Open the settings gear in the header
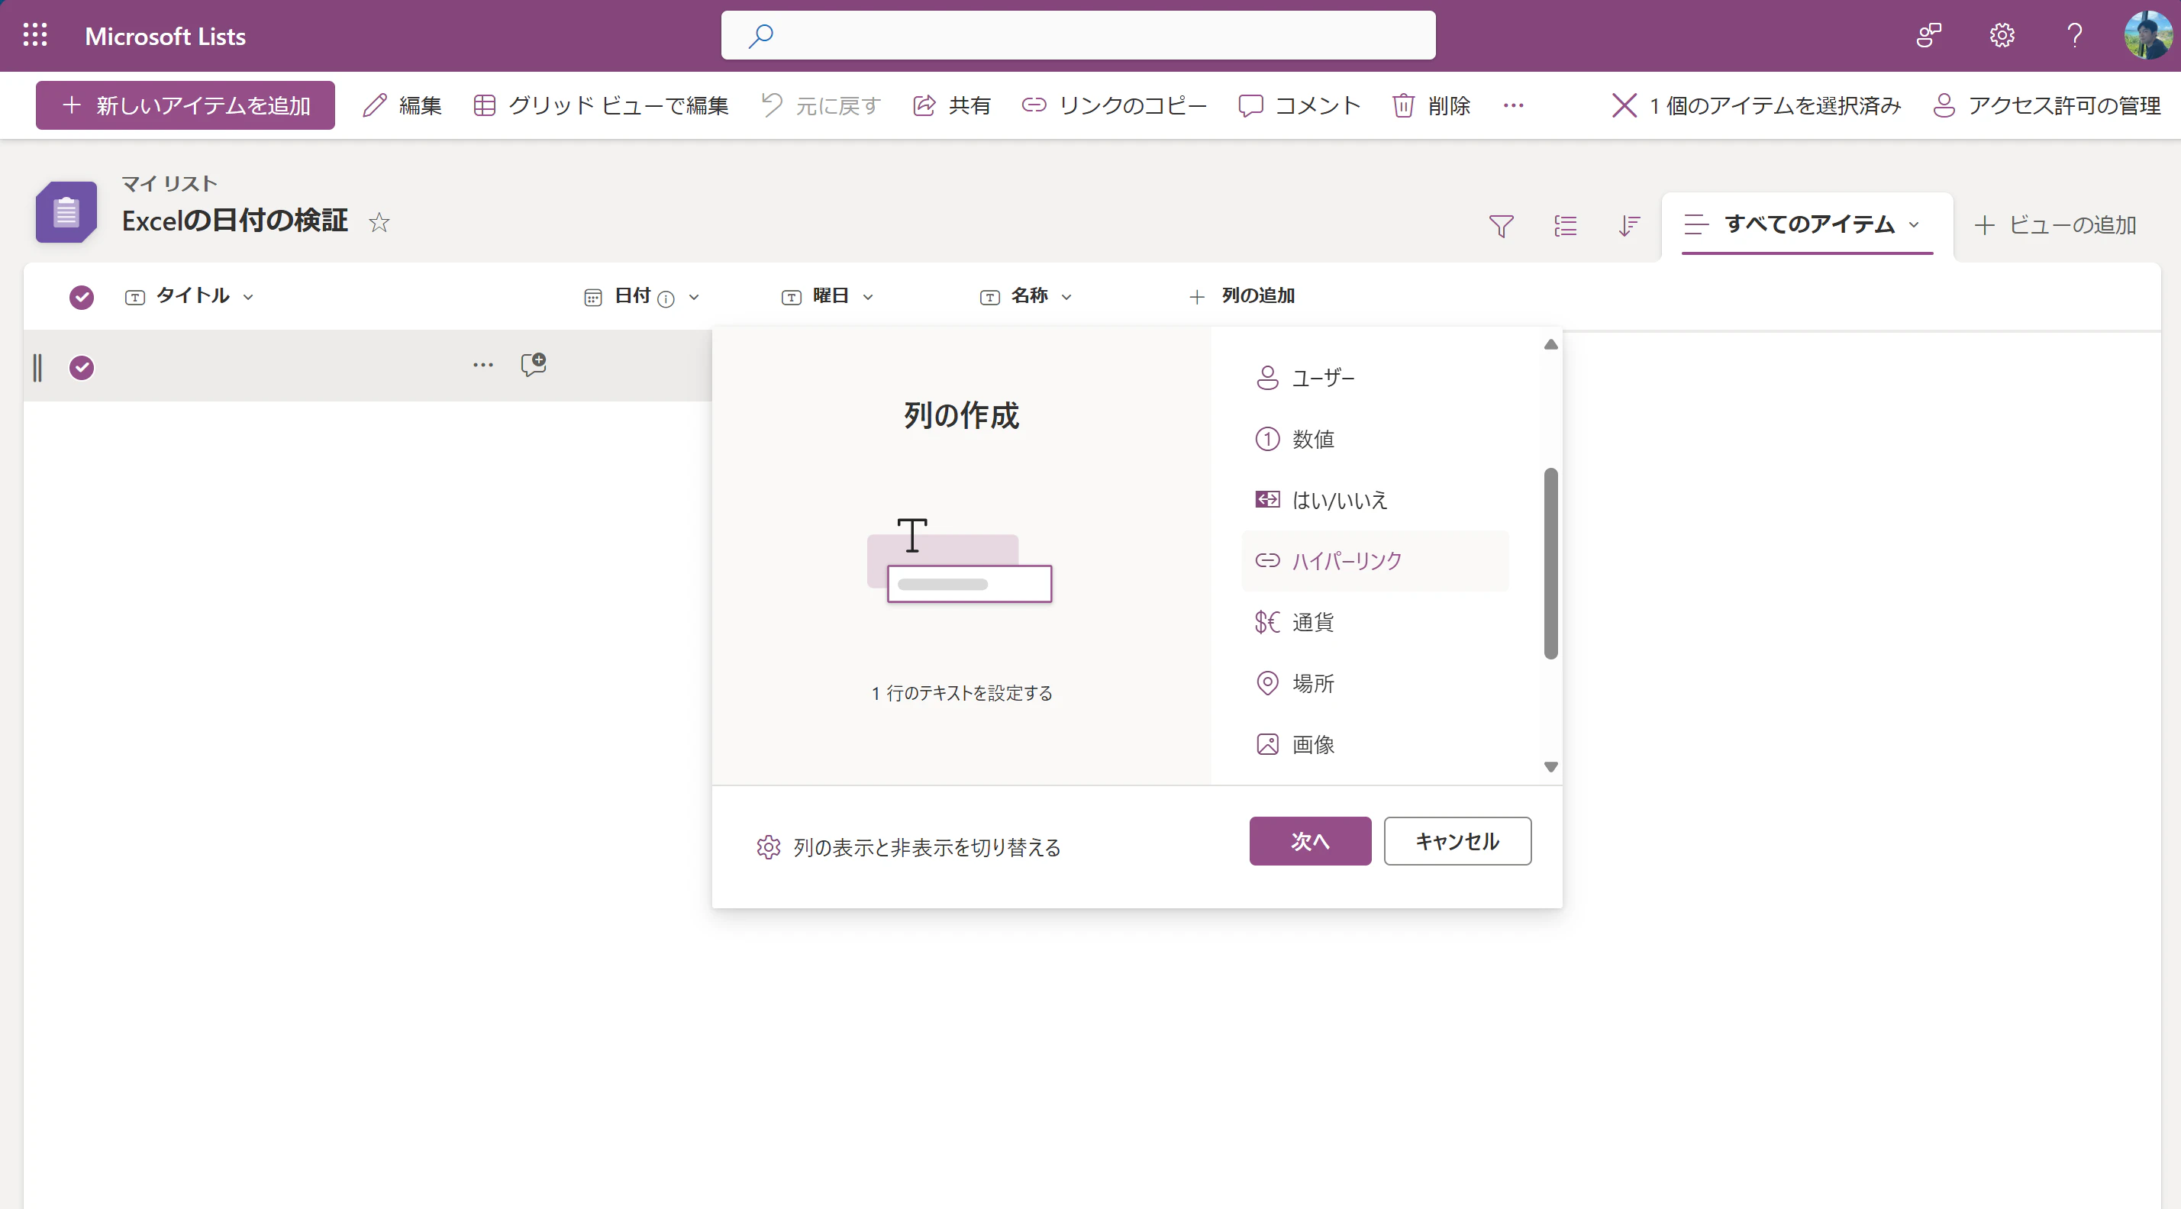Screen dimensions: 2181x1209 (x=2002, y=36)
